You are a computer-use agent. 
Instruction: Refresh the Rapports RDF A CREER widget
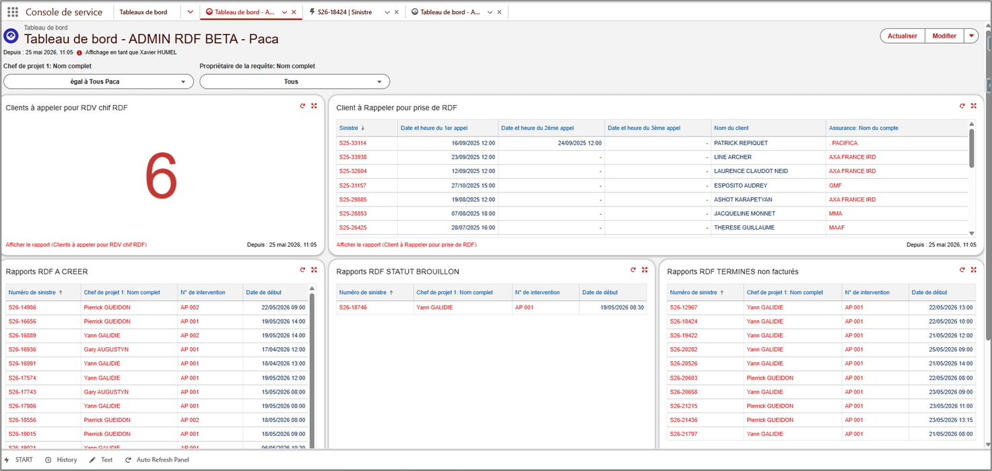[x=303, y=270]
